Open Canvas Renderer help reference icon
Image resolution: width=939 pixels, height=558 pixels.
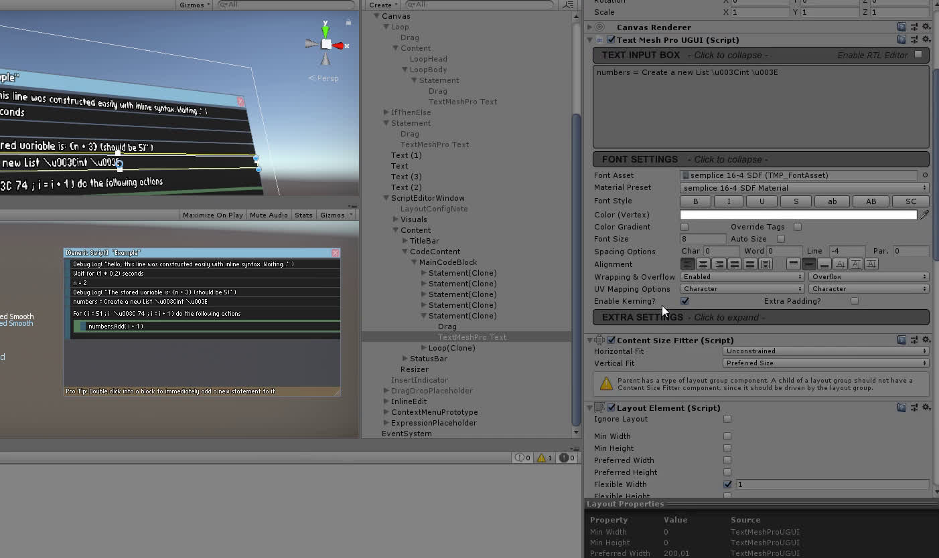click(x=902, y=27)
